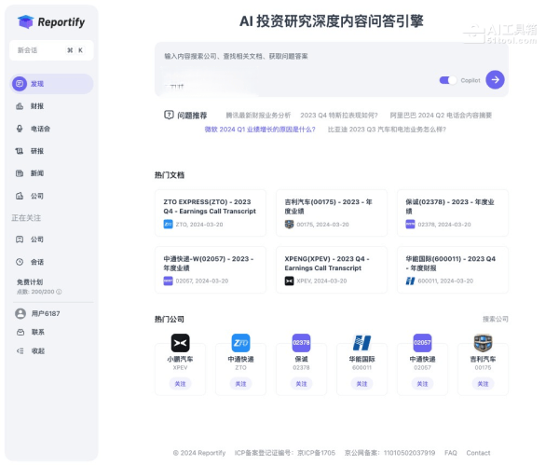This screenshot has width=559, height=466.
Task: Follow 保诚 02378 with the 关注 button
Action: (x=301, y=383)
